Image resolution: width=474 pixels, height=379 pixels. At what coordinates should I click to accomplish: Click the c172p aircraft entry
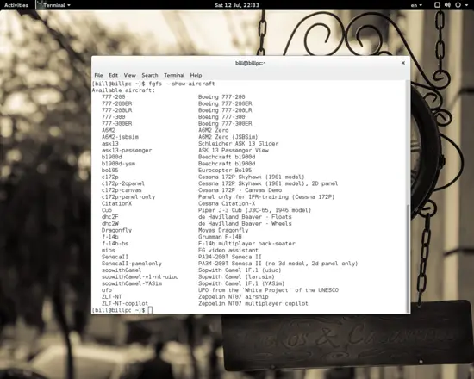(x=110, y=177)
